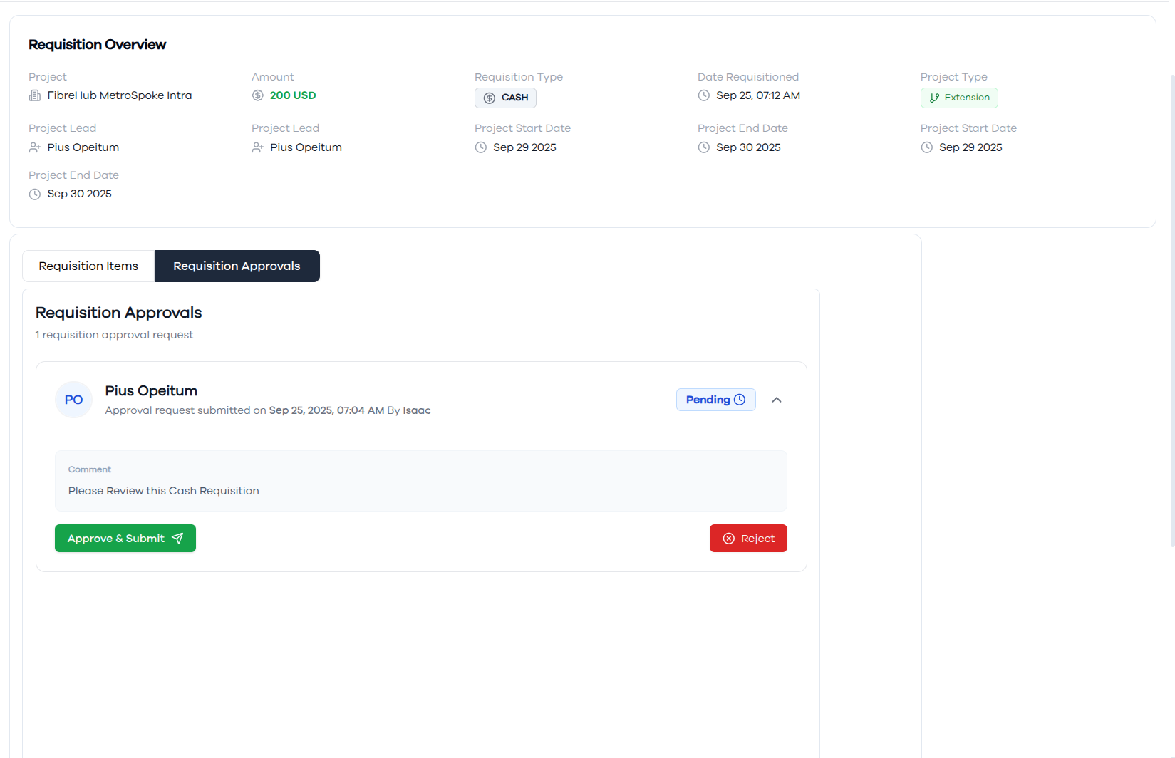Reject the requisition request
This screenshot has width=1175, height=758.
click(748, 539)
